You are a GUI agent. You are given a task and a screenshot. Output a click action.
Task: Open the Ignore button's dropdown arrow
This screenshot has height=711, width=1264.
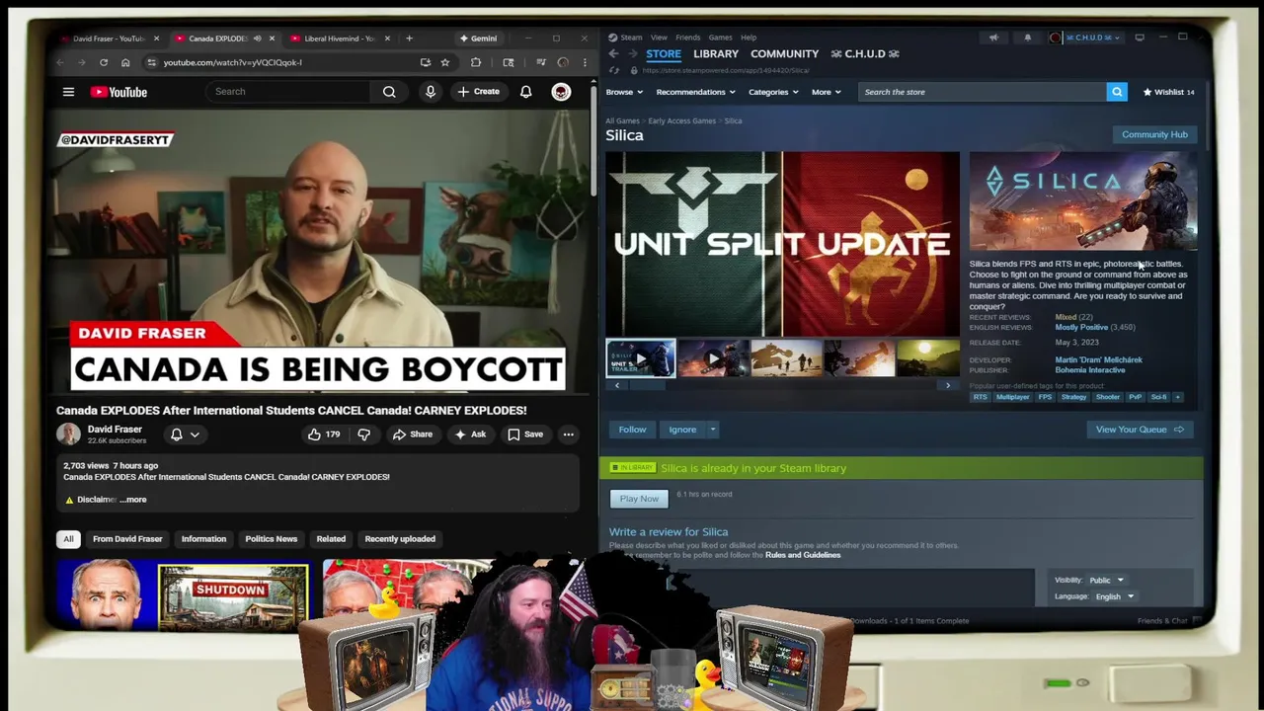(x=713, y=430)
